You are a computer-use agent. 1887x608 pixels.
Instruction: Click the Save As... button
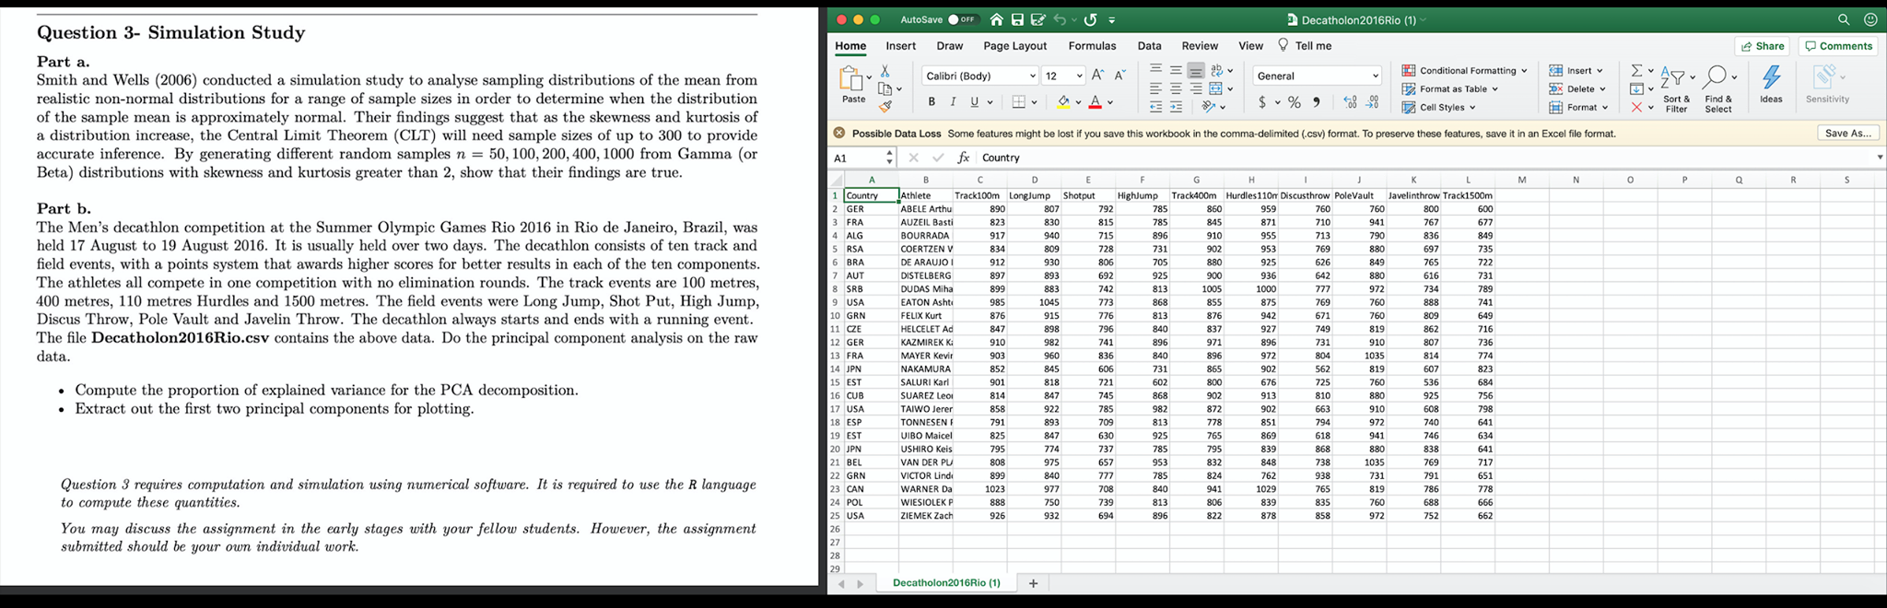(1848, 134)
